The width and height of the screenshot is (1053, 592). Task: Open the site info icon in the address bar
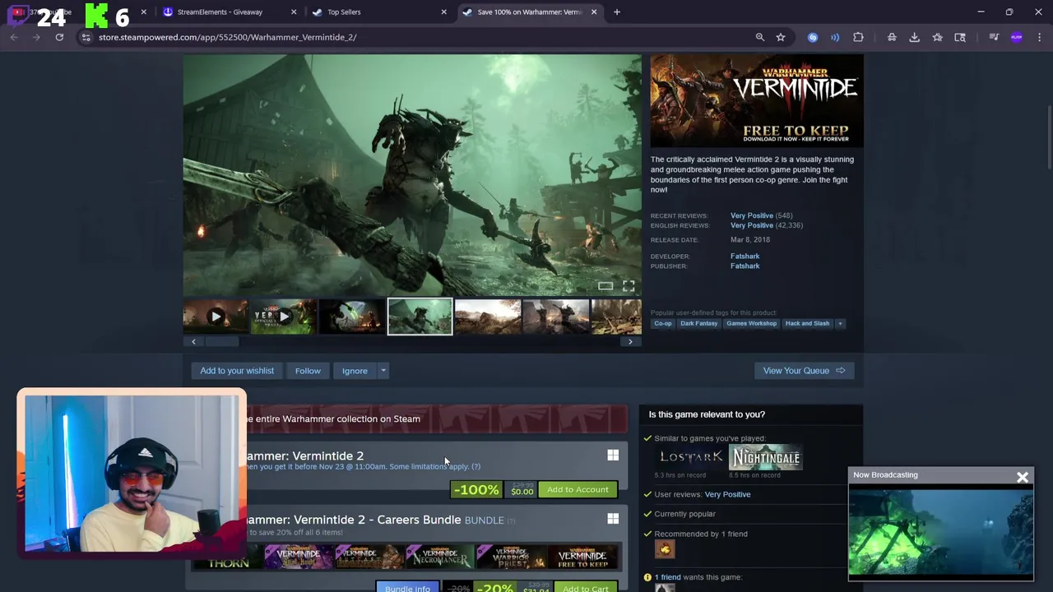point(86,37)
